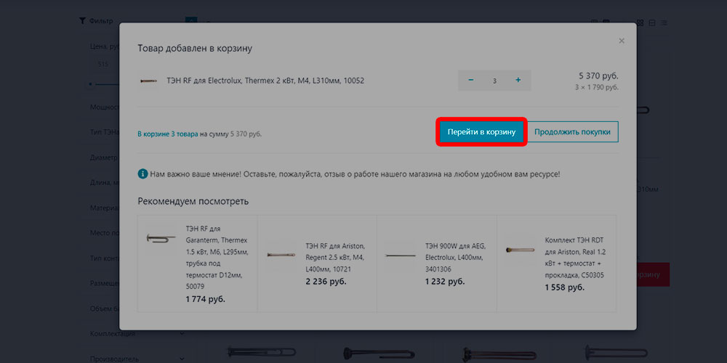727x363 pixels.
Task: Click the quantity field showing 3
Action: coord(494,81)
